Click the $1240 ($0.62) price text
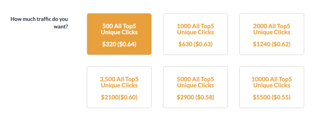 point(271,45)
